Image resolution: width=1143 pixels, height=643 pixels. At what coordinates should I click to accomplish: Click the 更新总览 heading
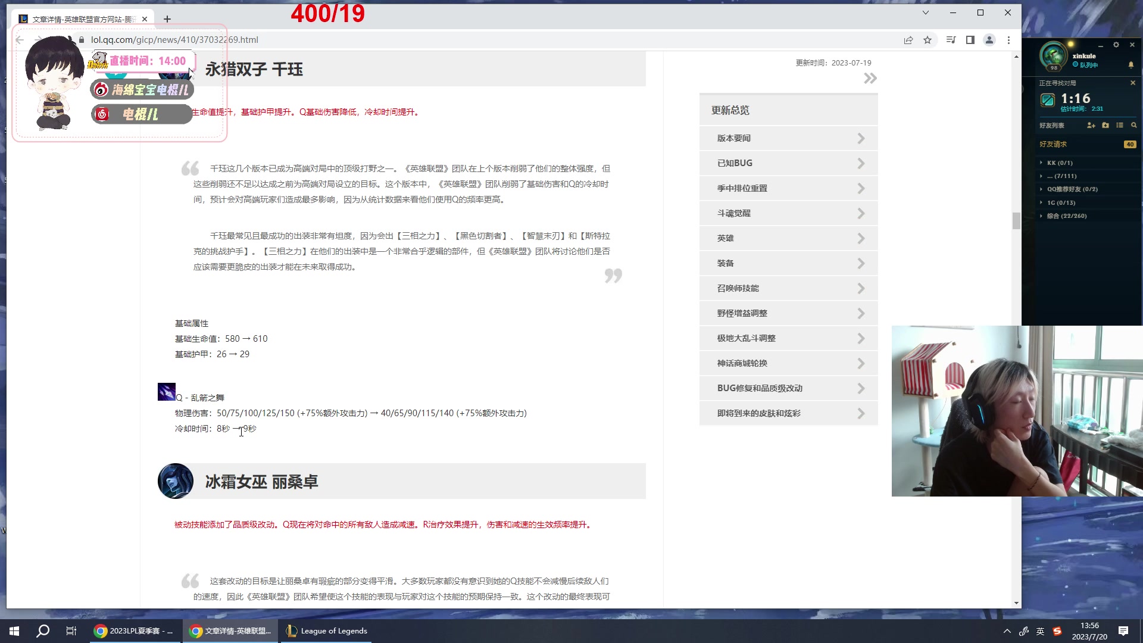(x=730, y=110)
